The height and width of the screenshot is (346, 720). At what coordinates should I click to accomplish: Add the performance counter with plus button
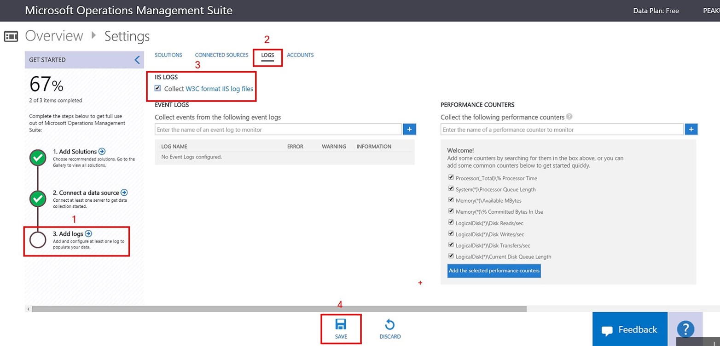coord(691,129)
